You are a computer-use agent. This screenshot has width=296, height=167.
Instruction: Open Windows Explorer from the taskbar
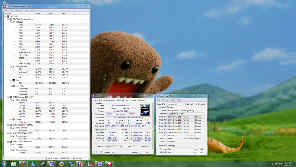(x=14, y=164)
